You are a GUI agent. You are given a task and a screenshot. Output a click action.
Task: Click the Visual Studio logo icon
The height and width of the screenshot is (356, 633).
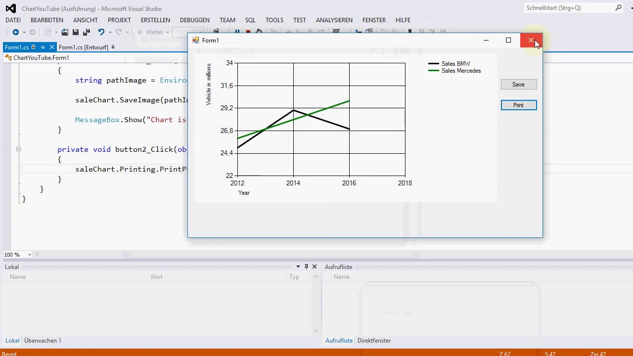click(x=10, y=8)
